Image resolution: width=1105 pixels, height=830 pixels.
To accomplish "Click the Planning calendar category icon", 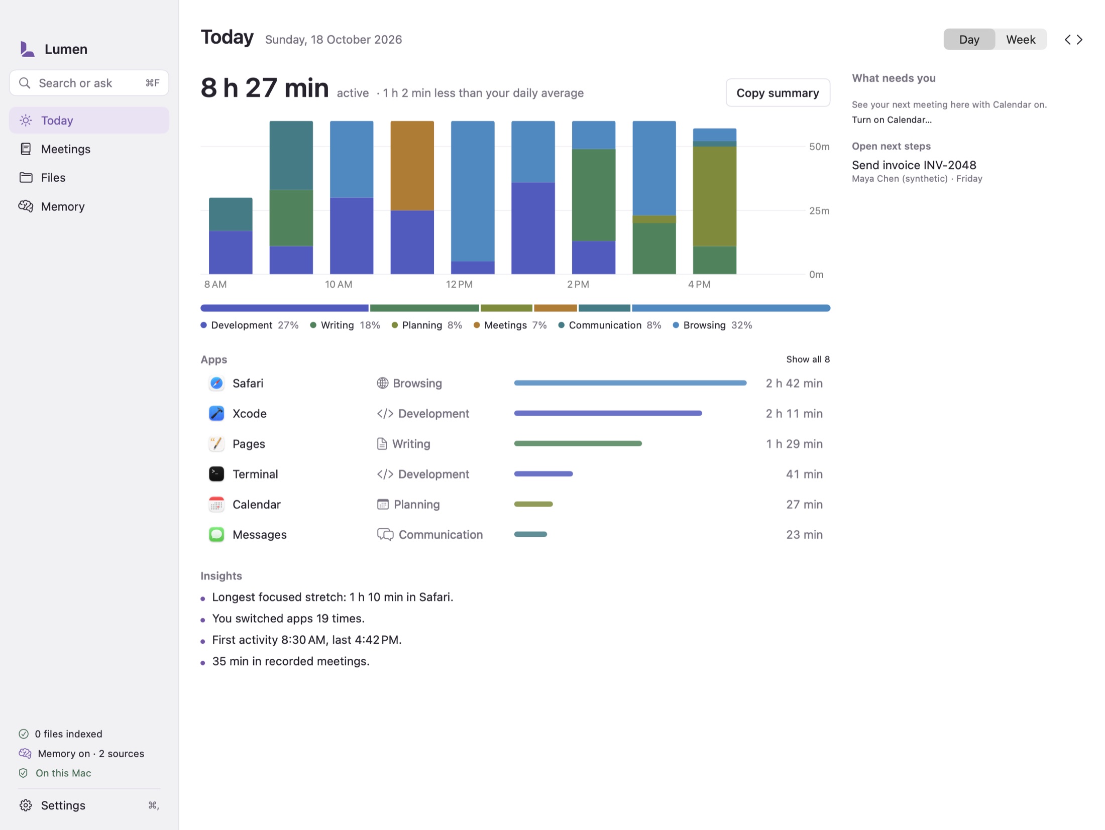I will (383, 504).
